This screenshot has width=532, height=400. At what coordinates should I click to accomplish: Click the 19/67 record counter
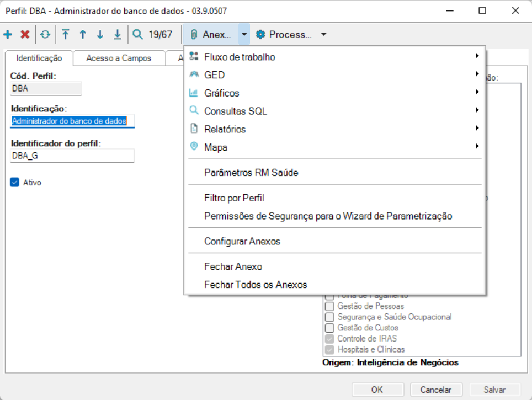(161, 34)
